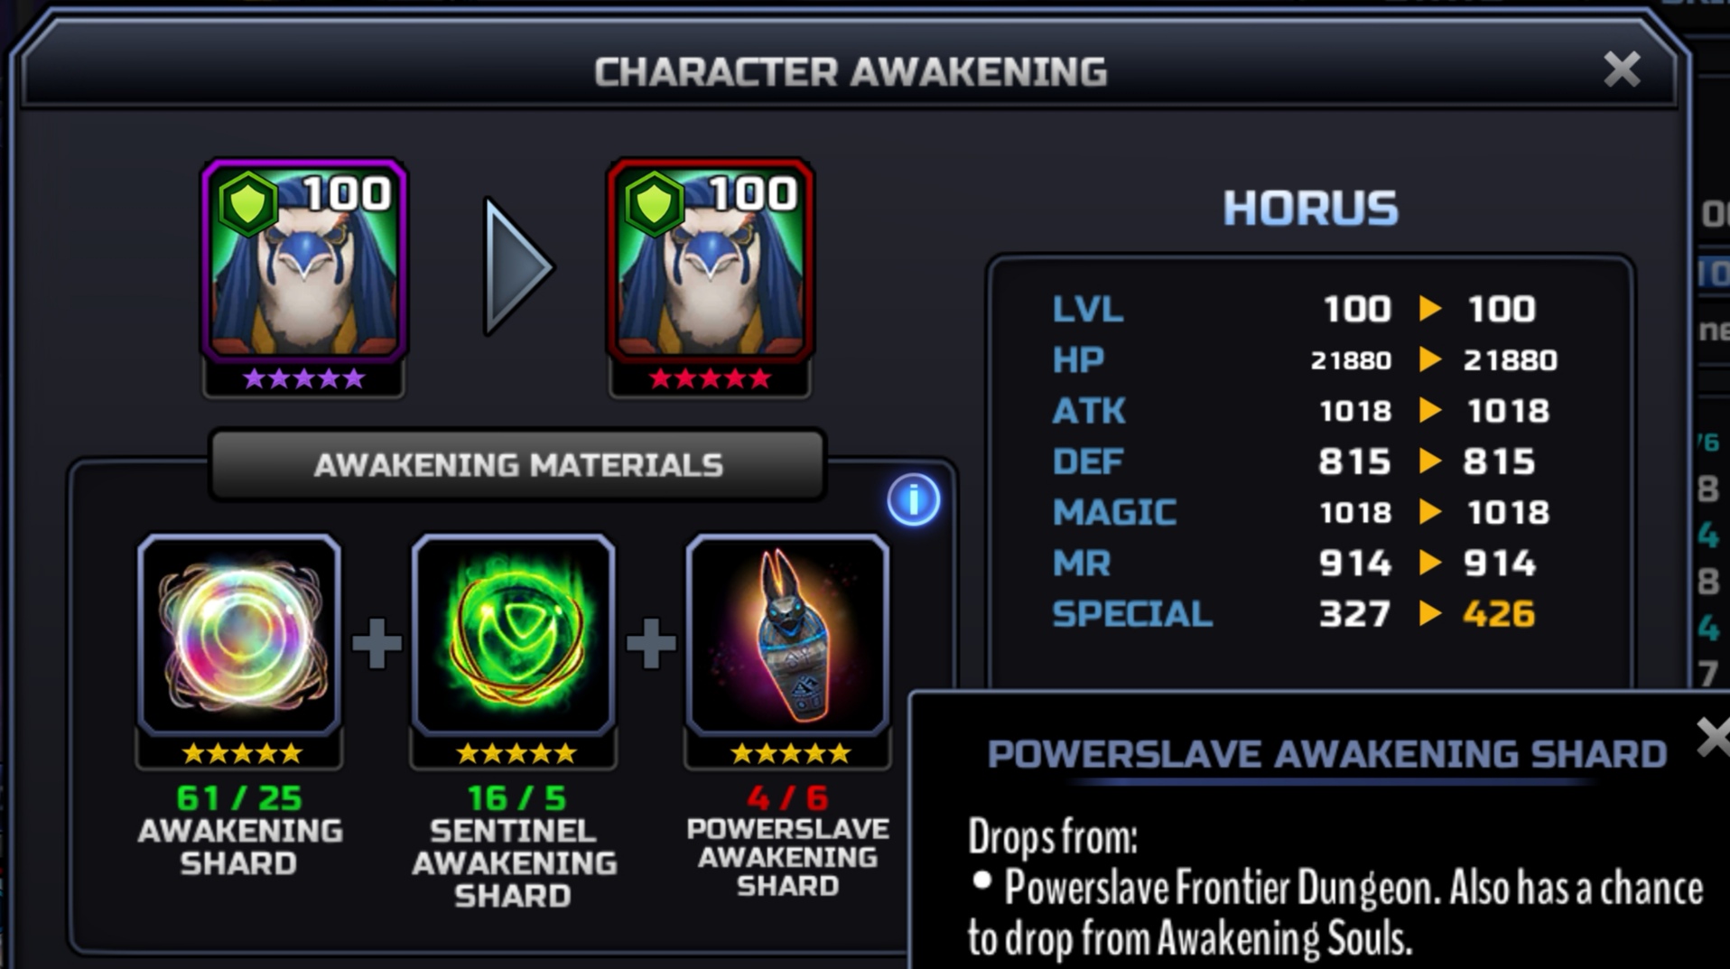Viewport: 1730px width, 969px height.
Task: Click the Sentinel shield badge on the red portrait
Action: pyautogui.click(x=653, y=203)
